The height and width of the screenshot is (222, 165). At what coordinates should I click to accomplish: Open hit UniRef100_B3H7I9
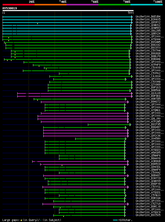point(148,178)
